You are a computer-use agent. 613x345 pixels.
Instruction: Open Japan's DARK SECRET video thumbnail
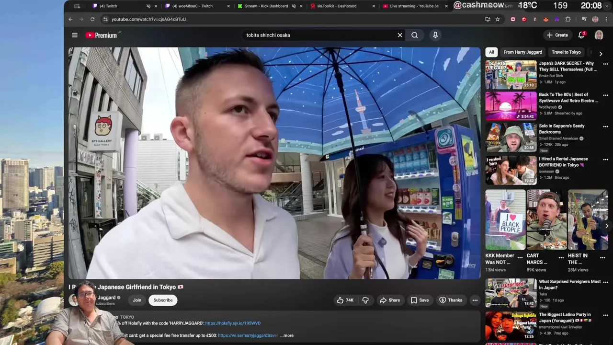[511, 75]
